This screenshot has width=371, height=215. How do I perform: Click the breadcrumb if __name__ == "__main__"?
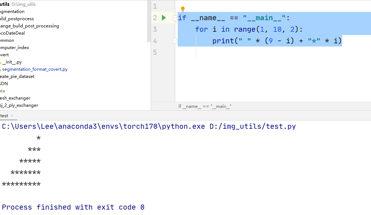point(204,106)
